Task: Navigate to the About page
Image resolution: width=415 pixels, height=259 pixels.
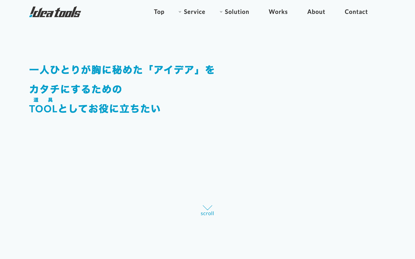Action: tap(316, 12)
